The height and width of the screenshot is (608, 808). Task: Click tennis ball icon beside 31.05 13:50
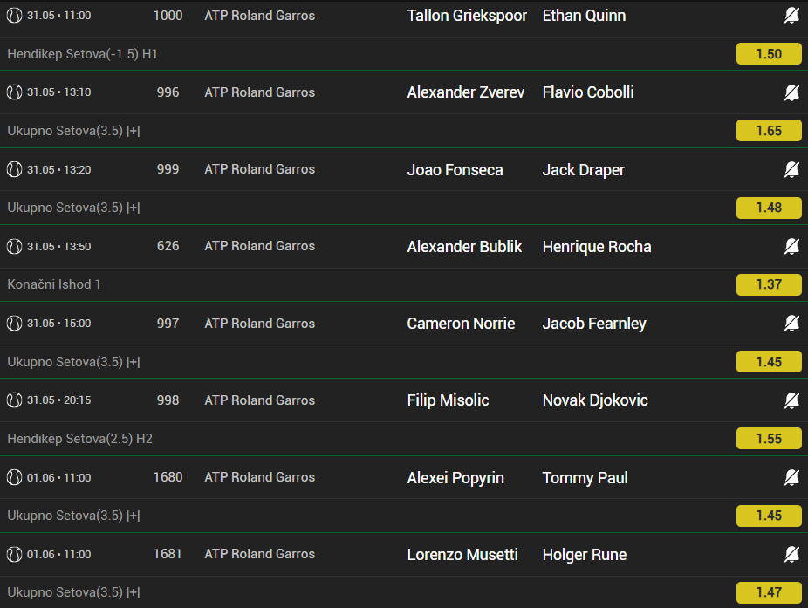[x=15, y=246]
